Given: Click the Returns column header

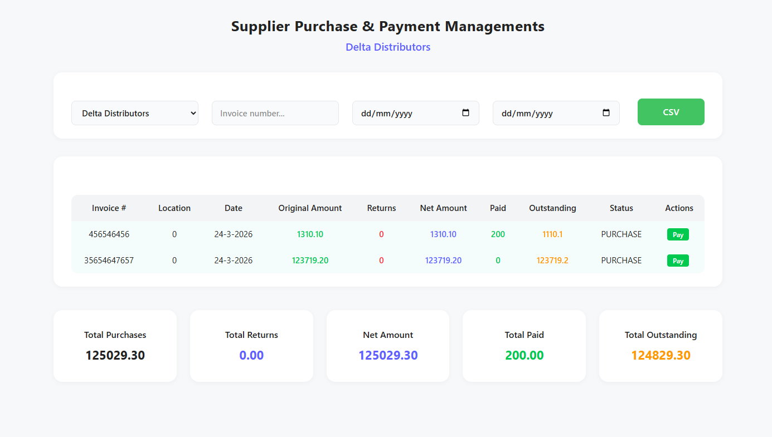Looking at the screenshot, I should click(x=381, y=208).
